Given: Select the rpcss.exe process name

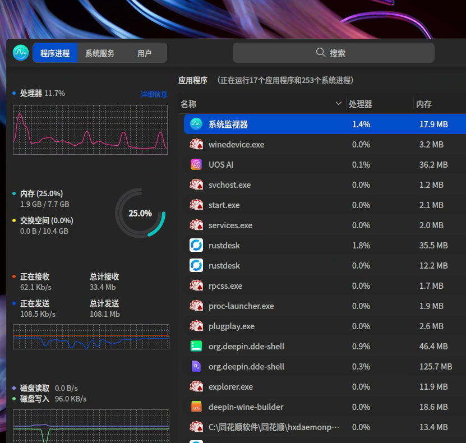Looking at the screenshot, I should 225,286.
